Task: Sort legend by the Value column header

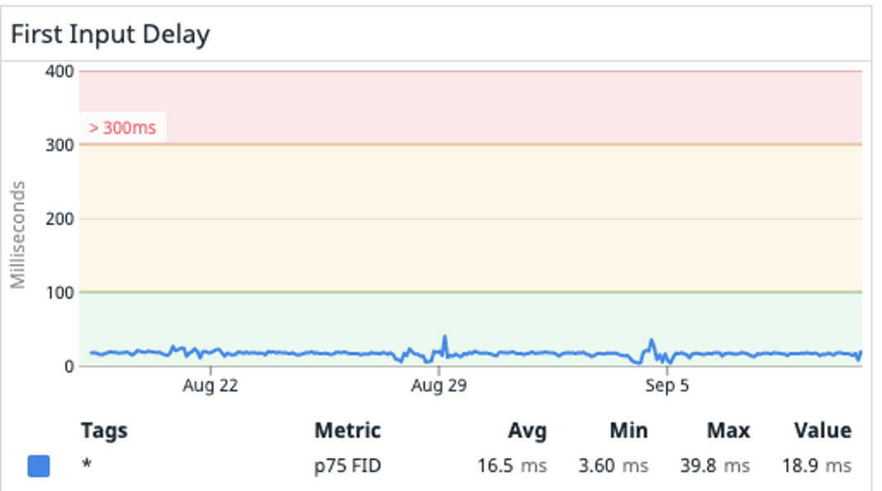Action: [823, 430]
